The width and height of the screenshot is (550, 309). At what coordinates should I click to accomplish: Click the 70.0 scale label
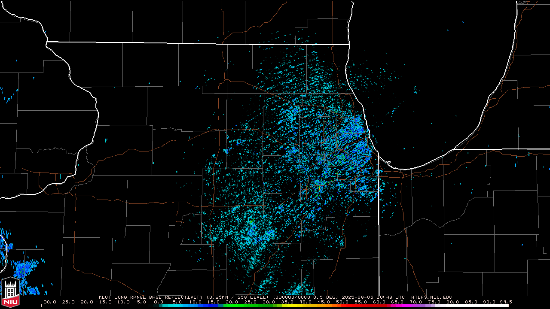[x=416, y=302]
